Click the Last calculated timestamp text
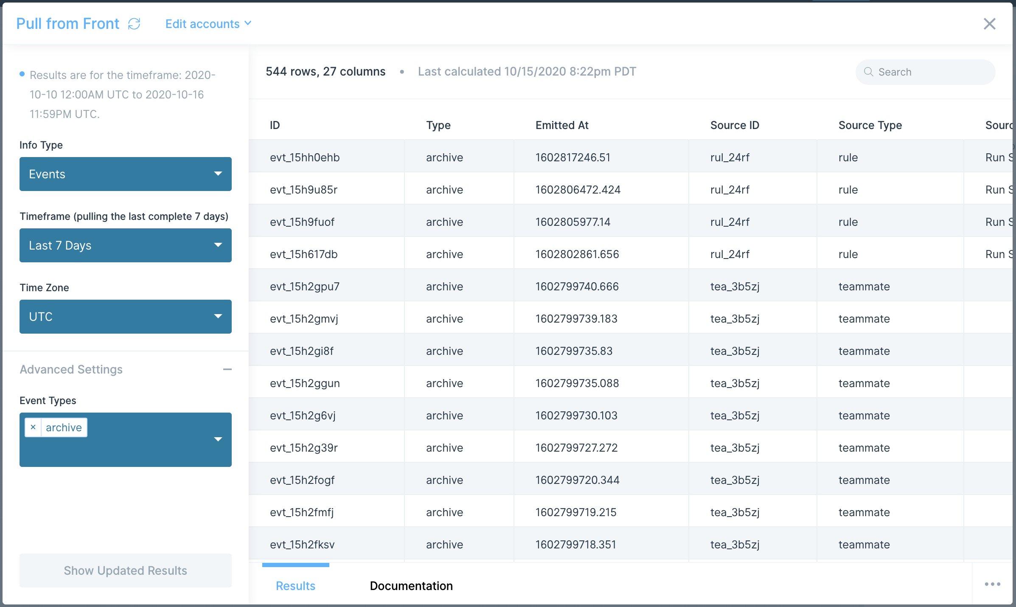This screenshot has width=1016, height=607. tap(527, 71)
